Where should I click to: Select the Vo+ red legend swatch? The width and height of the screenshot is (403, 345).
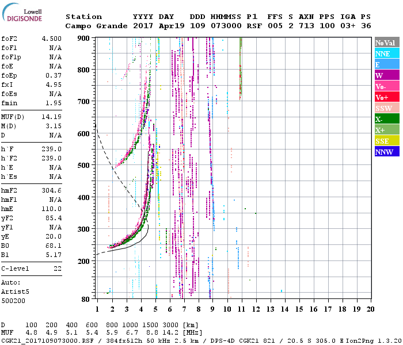pyautogui.click(x=387, y=97)
